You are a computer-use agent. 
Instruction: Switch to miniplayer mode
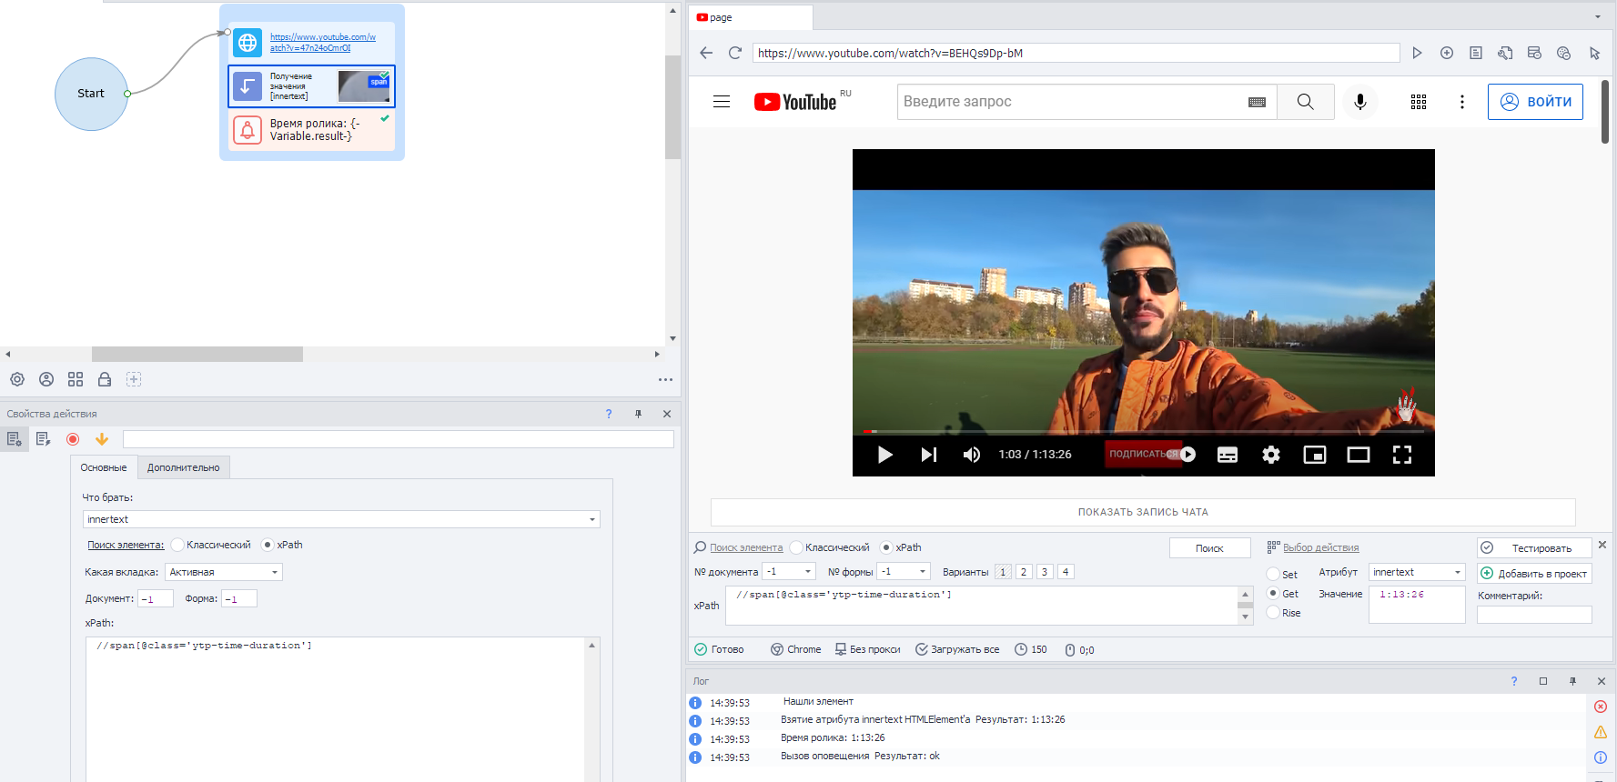pos(1315,455)
